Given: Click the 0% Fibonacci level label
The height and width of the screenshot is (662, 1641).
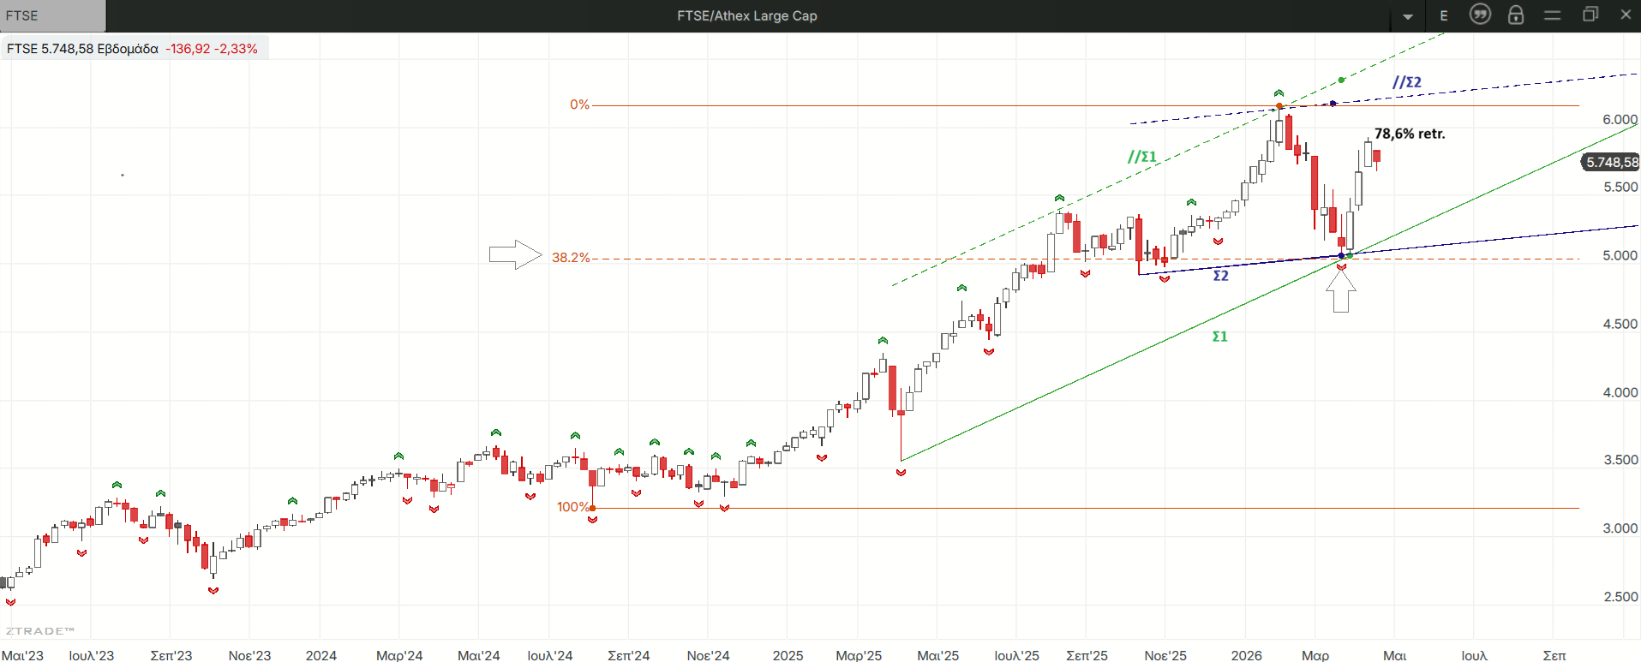Looking at the screenshot, I should 579,104.
